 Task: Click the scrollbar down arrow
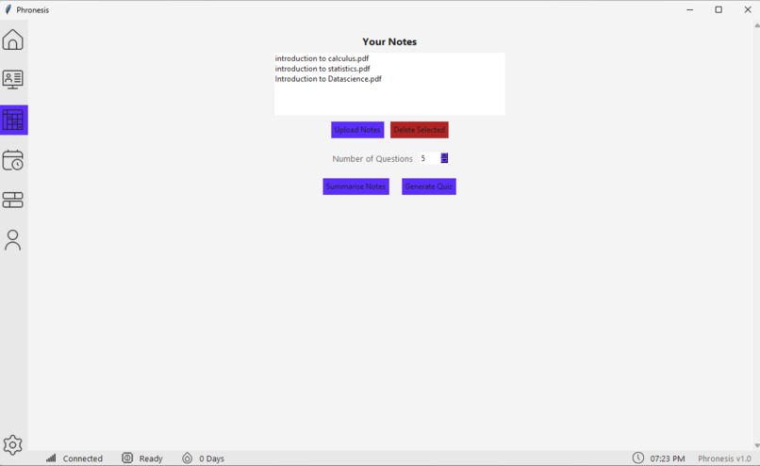[x=756, y=445]
